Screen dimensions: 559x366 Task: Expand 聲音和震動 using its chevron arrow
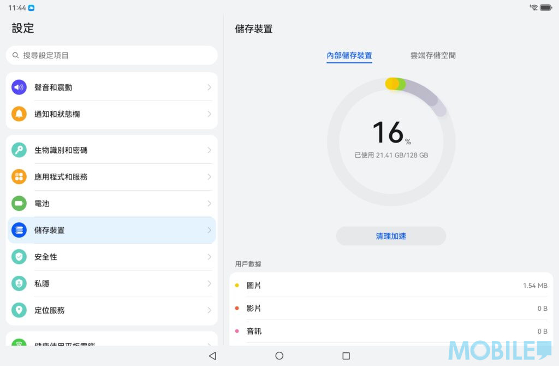(x=209, y=87)
